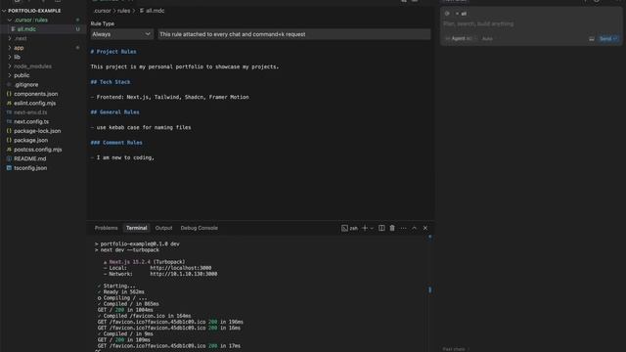626x352 pixels.
Task: Click rules in the breadcrumb path
Action: pos(123,11)
